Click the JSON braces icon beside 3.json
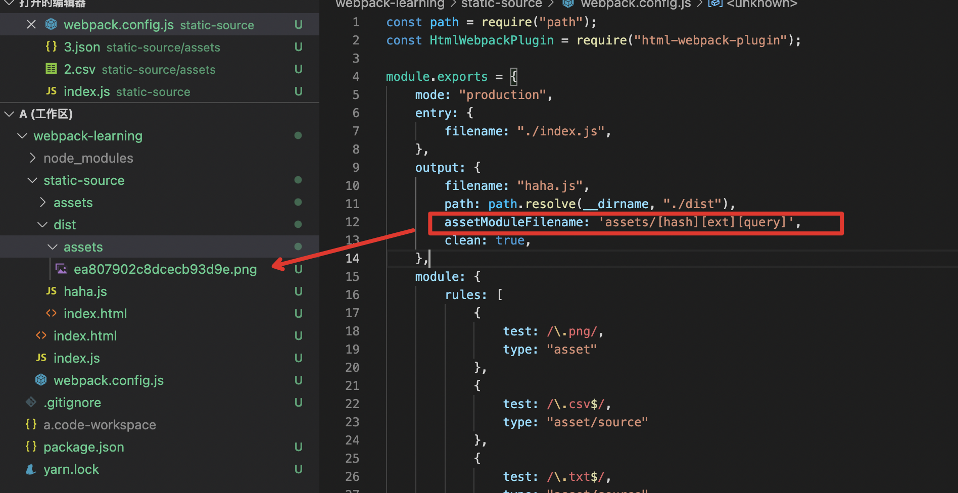The image size is (958, 493). click(51, 46)
